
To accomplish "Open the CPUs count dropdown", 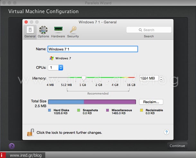I will [x=56, y=67].
